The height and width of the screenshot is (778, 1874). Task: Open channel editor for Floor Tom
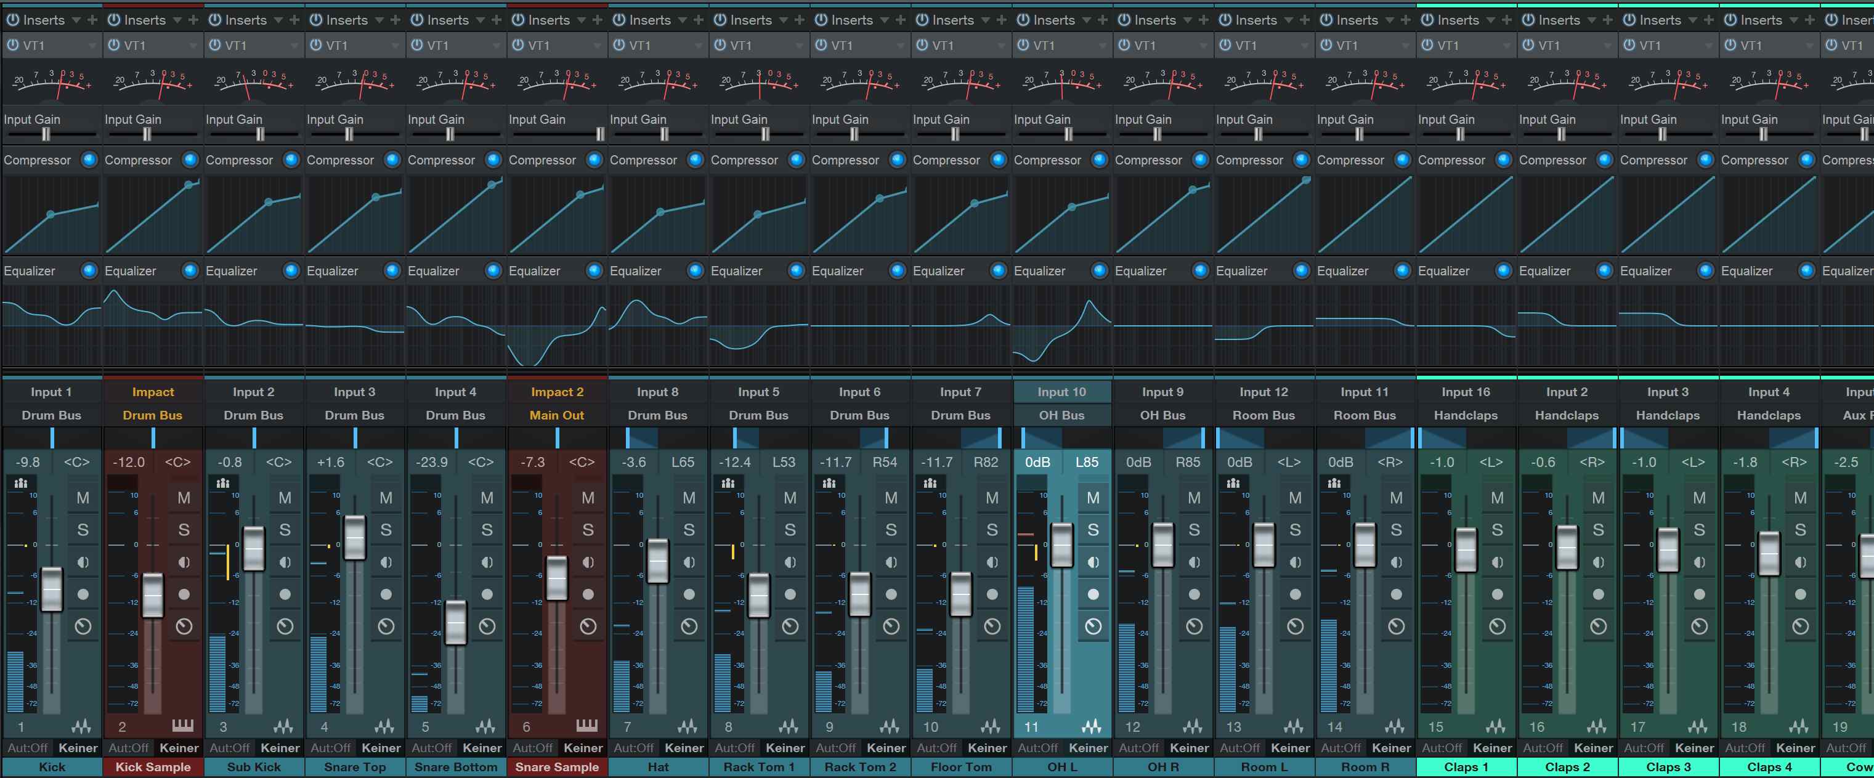(992, 626)
